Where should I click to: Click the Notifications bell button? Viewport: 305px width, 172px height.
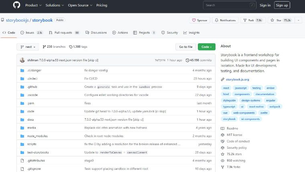point(225,20)
